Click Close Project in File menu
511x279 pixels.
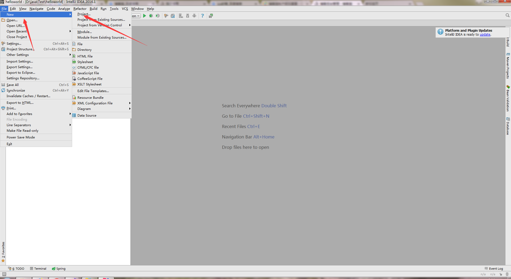point(36,37)
